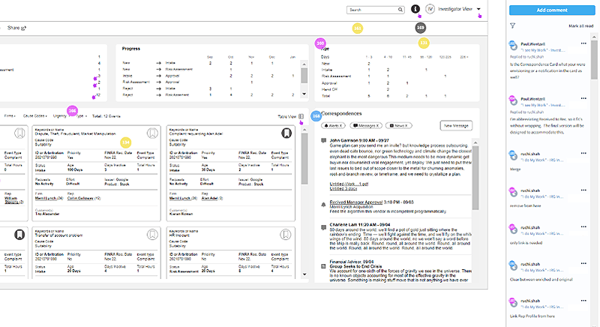Click the New Message button
This screenshot has height=327, width=600.
tap(456, 125)
